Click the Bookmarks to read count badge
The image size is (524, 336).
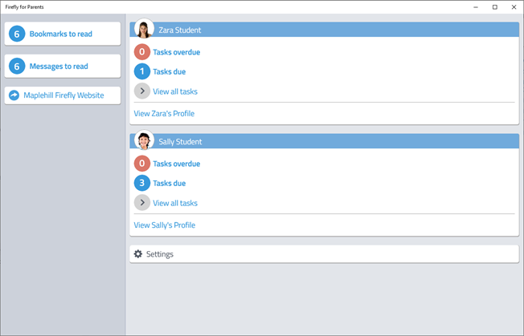coord(17,34)
